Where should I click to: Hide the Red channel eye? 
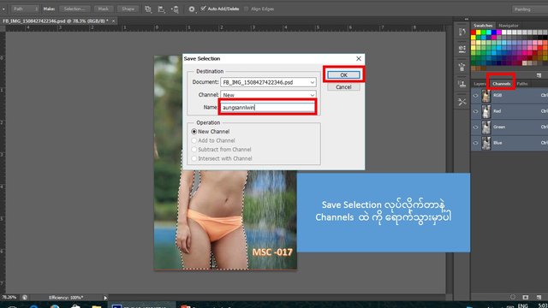[475, 111]
